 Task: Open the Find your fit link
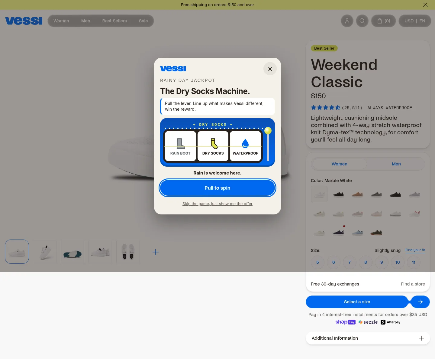[x=415, y=250]
